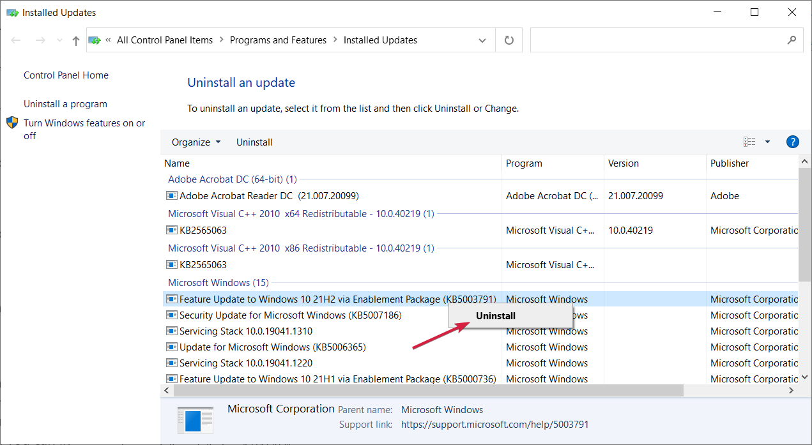Expand the double chevron before All Control Panel Items
Screen dimensions: 812x445
click(109, 40)
